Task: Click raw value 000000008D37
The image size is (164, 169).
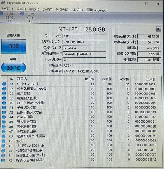Action: tap(145, 117)
